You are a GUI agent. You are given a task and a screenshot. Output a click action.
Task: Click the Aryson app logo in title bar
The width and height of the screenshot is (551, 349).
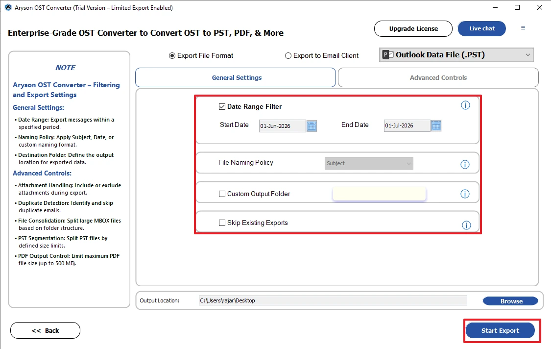8,7
